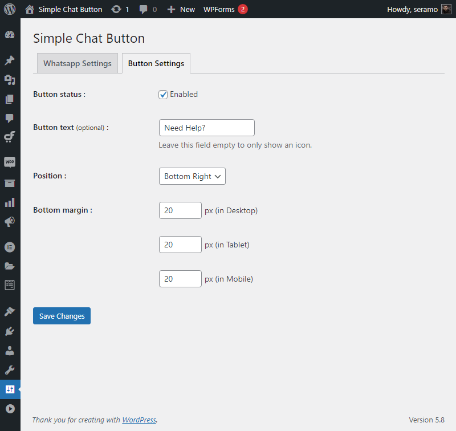Click the WordPress logo in admin bar
Viewport: 456px width, 431px height.
pos(10,9)
